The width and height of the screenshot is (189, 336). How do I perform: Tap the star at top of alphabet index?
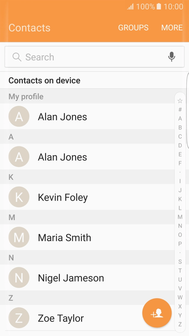(x=180, y=101)
